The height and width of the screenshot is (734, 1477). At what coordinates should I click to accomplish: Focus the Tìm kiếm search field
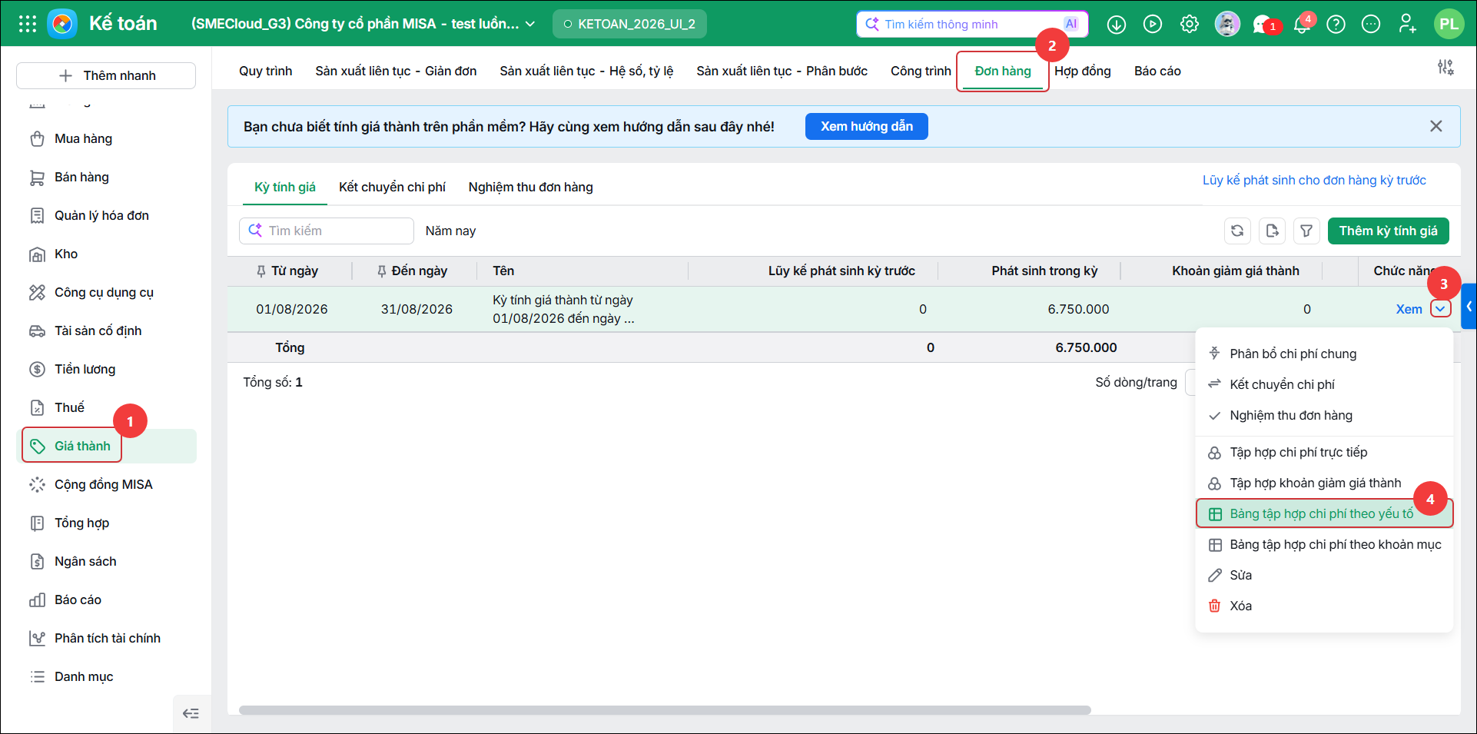pyautogui.click(x=327, y=231)
